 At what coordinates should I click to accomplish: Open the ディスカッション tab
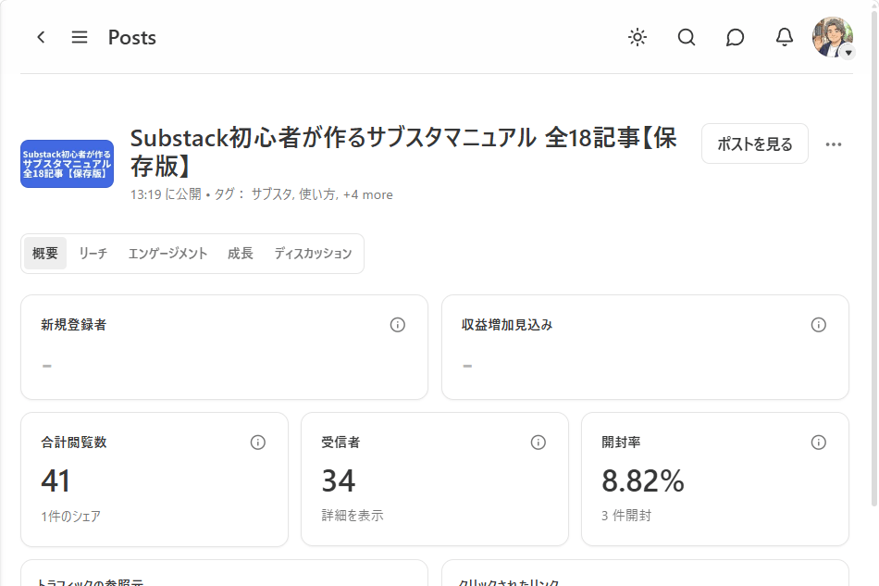313,254
